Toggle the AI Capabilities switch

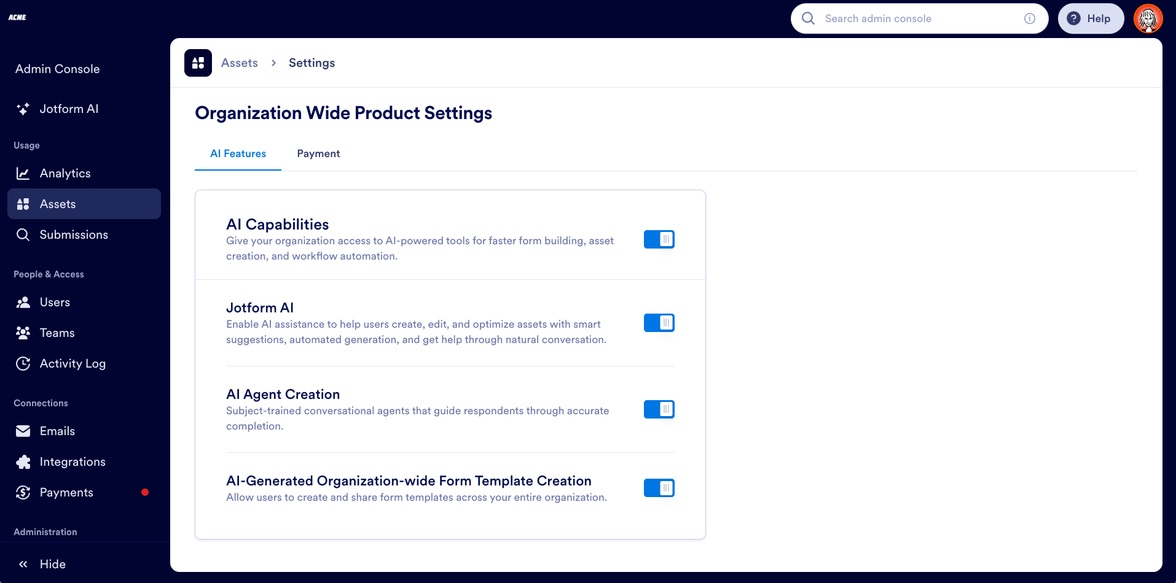click(x=659, y=239)
